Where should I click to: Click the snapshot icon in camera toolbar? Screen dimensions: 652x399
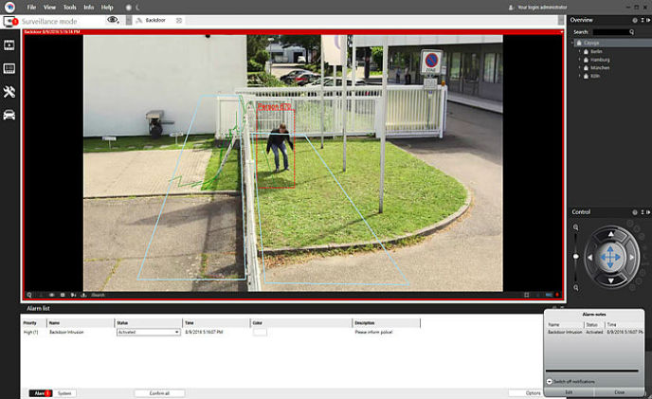[x=63, y=295]
